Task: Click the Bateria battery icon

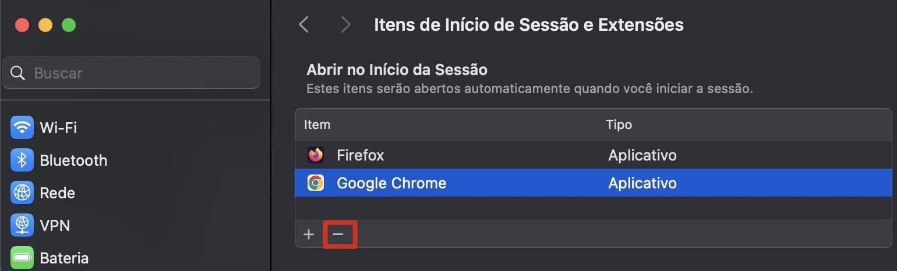Action: tap(22, 258)
